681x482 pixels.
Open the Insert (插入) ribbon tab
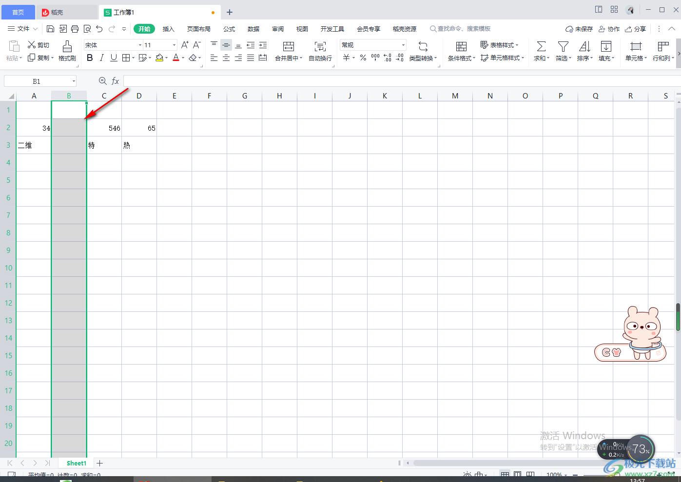(168, 29)
